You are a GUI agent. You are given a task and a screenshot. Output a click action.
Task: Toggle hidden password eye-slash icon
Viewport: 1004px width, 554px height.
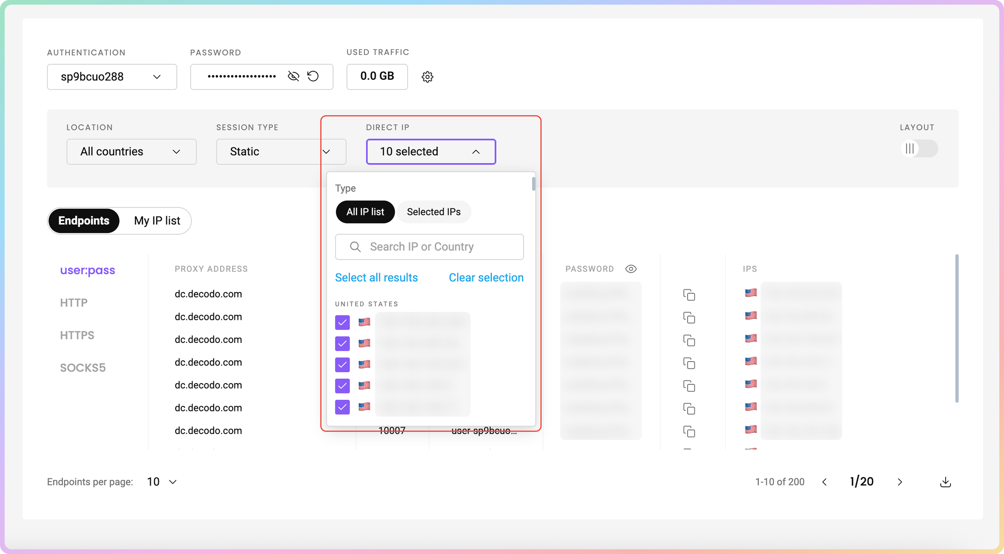click(x=293, y=76)
